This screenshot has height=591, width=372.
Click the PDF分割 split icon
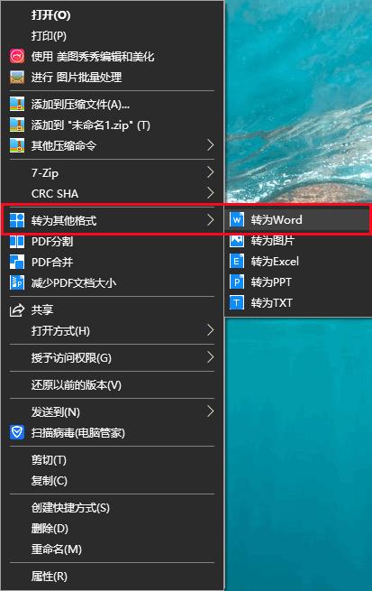17,241
